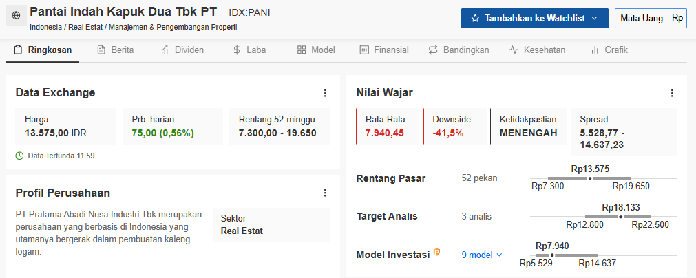The image size is (696, 278).
Task: Click the 52-week range 7.300,00 - 19.650
Action: [277, 133]
